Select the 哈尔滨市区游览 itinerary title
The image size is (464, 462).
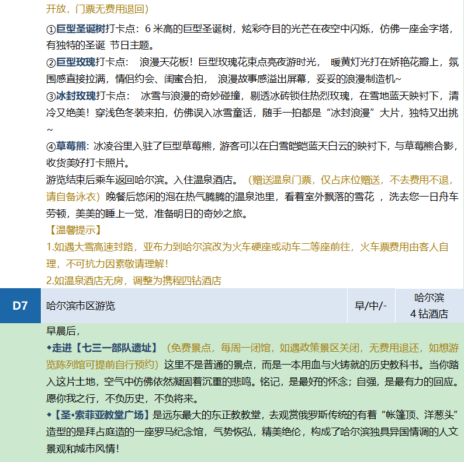81,306
